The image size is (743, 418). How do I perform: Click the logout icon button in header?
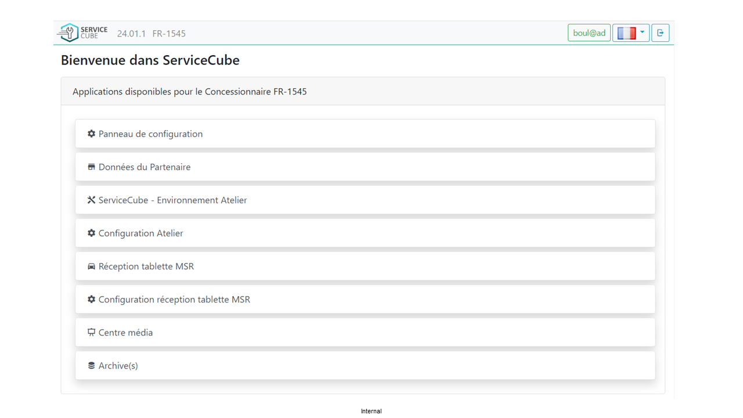pyautogui.click(x=660, y=33)
